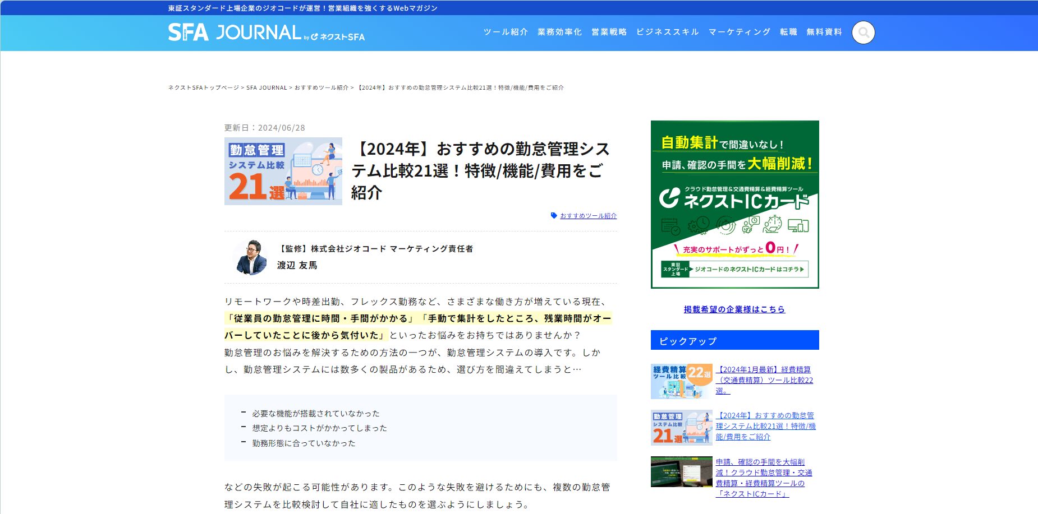This screenshot has height=514, width=1038.
Task: Open 無料資料 from the header menu
Action: coord(824,32)
